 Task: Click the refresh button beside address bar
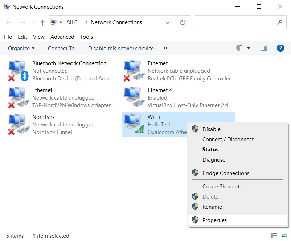point(183,22)
